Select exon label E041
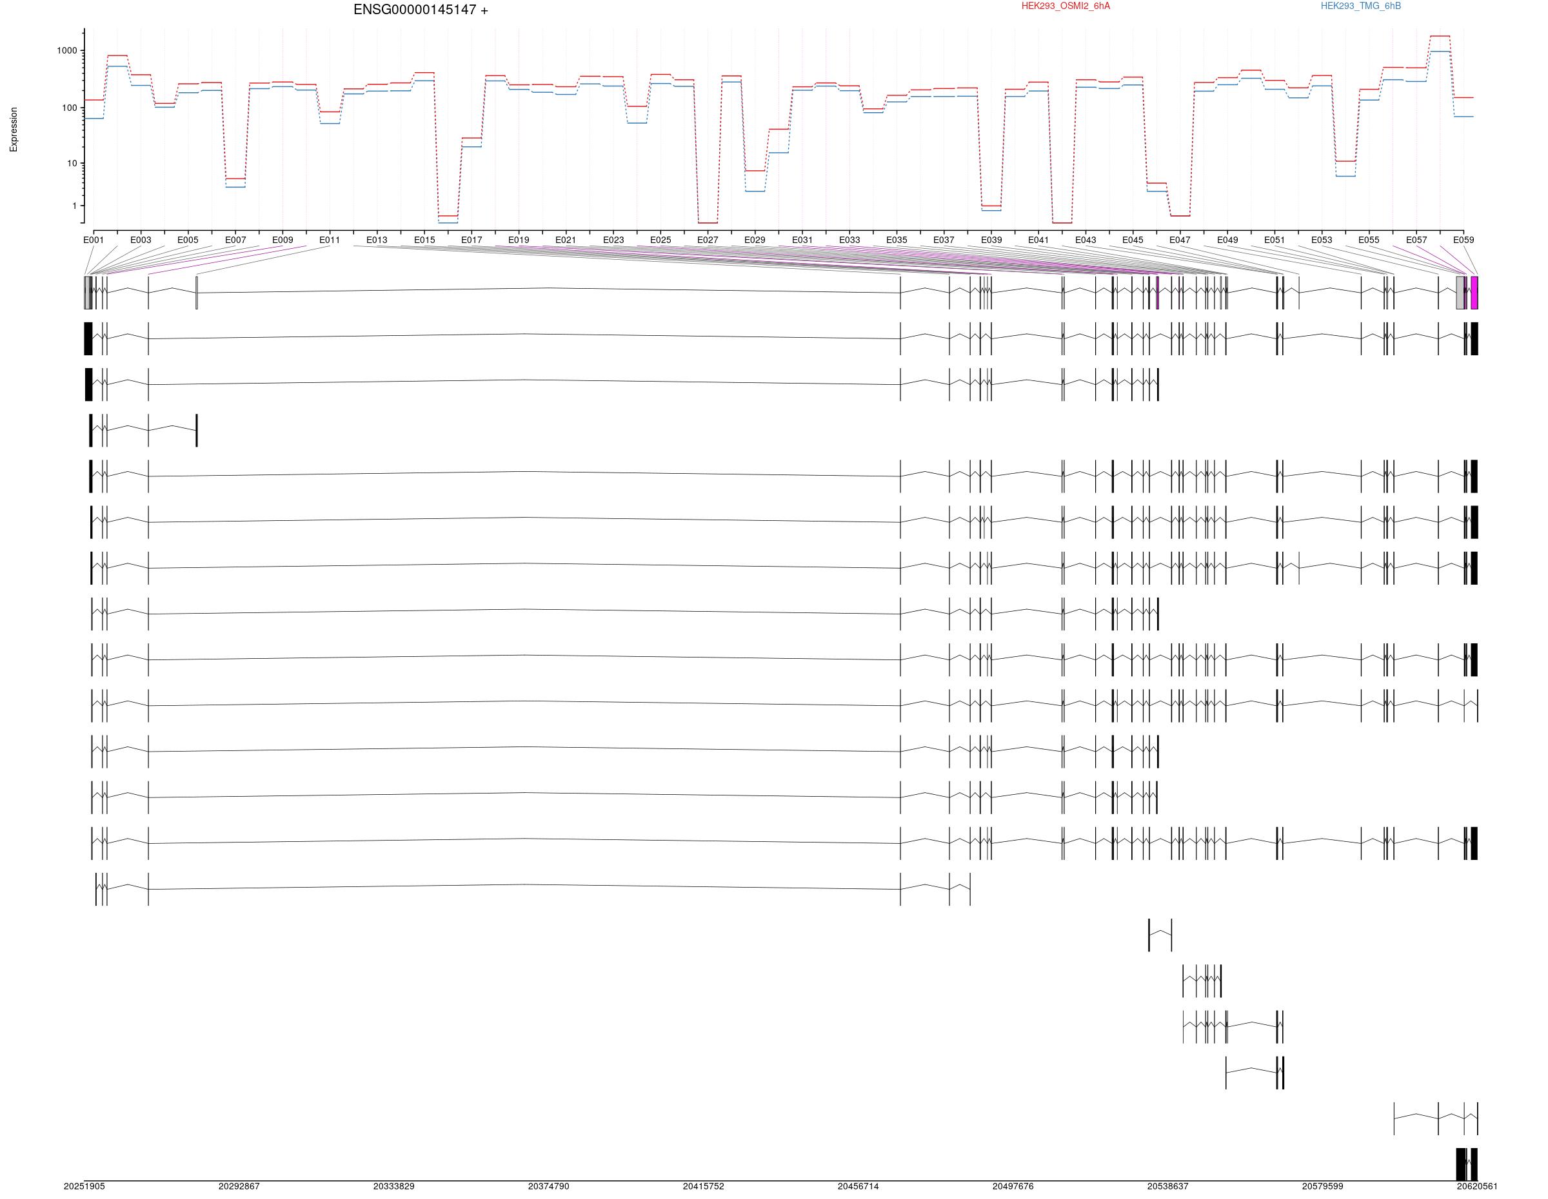Screen dimensions: 1548x1199 (1038, 240)
